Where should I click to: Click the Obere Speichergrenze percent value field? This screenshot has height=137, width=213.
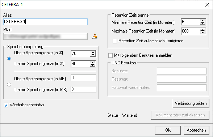pos(80,53)
